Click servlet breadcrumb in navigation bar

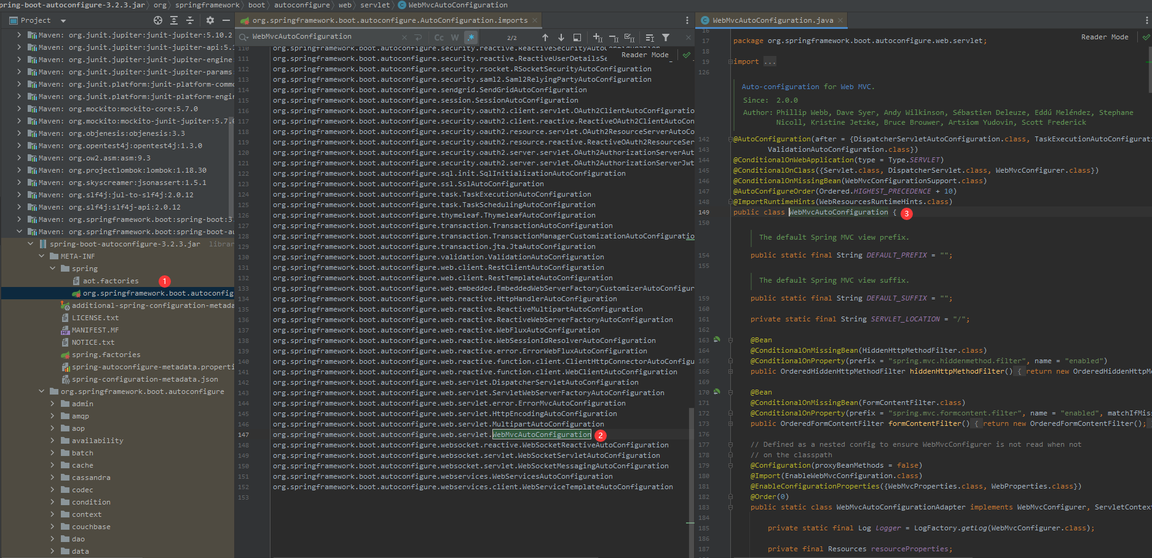tap(375, 5)
